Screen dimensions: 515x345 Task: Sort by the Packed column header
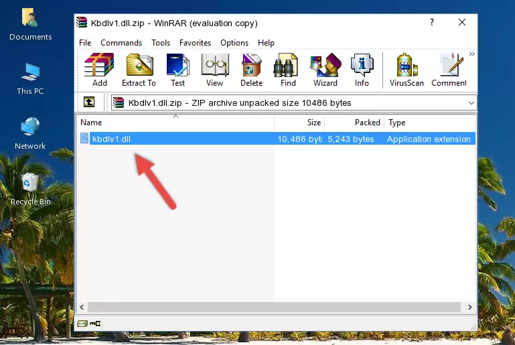(354, 123)
